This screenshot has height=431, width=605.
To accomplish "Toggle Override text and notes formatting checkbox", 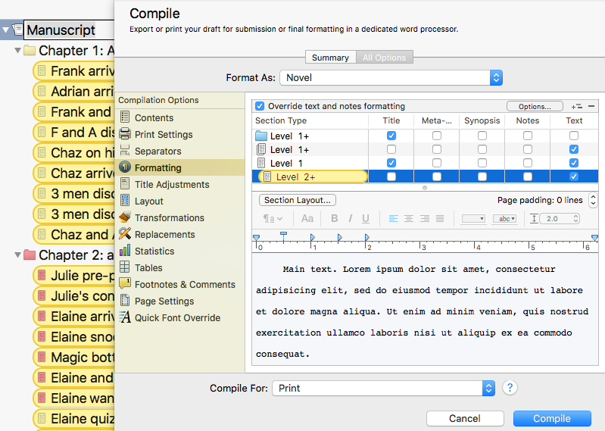I will 260,106.
